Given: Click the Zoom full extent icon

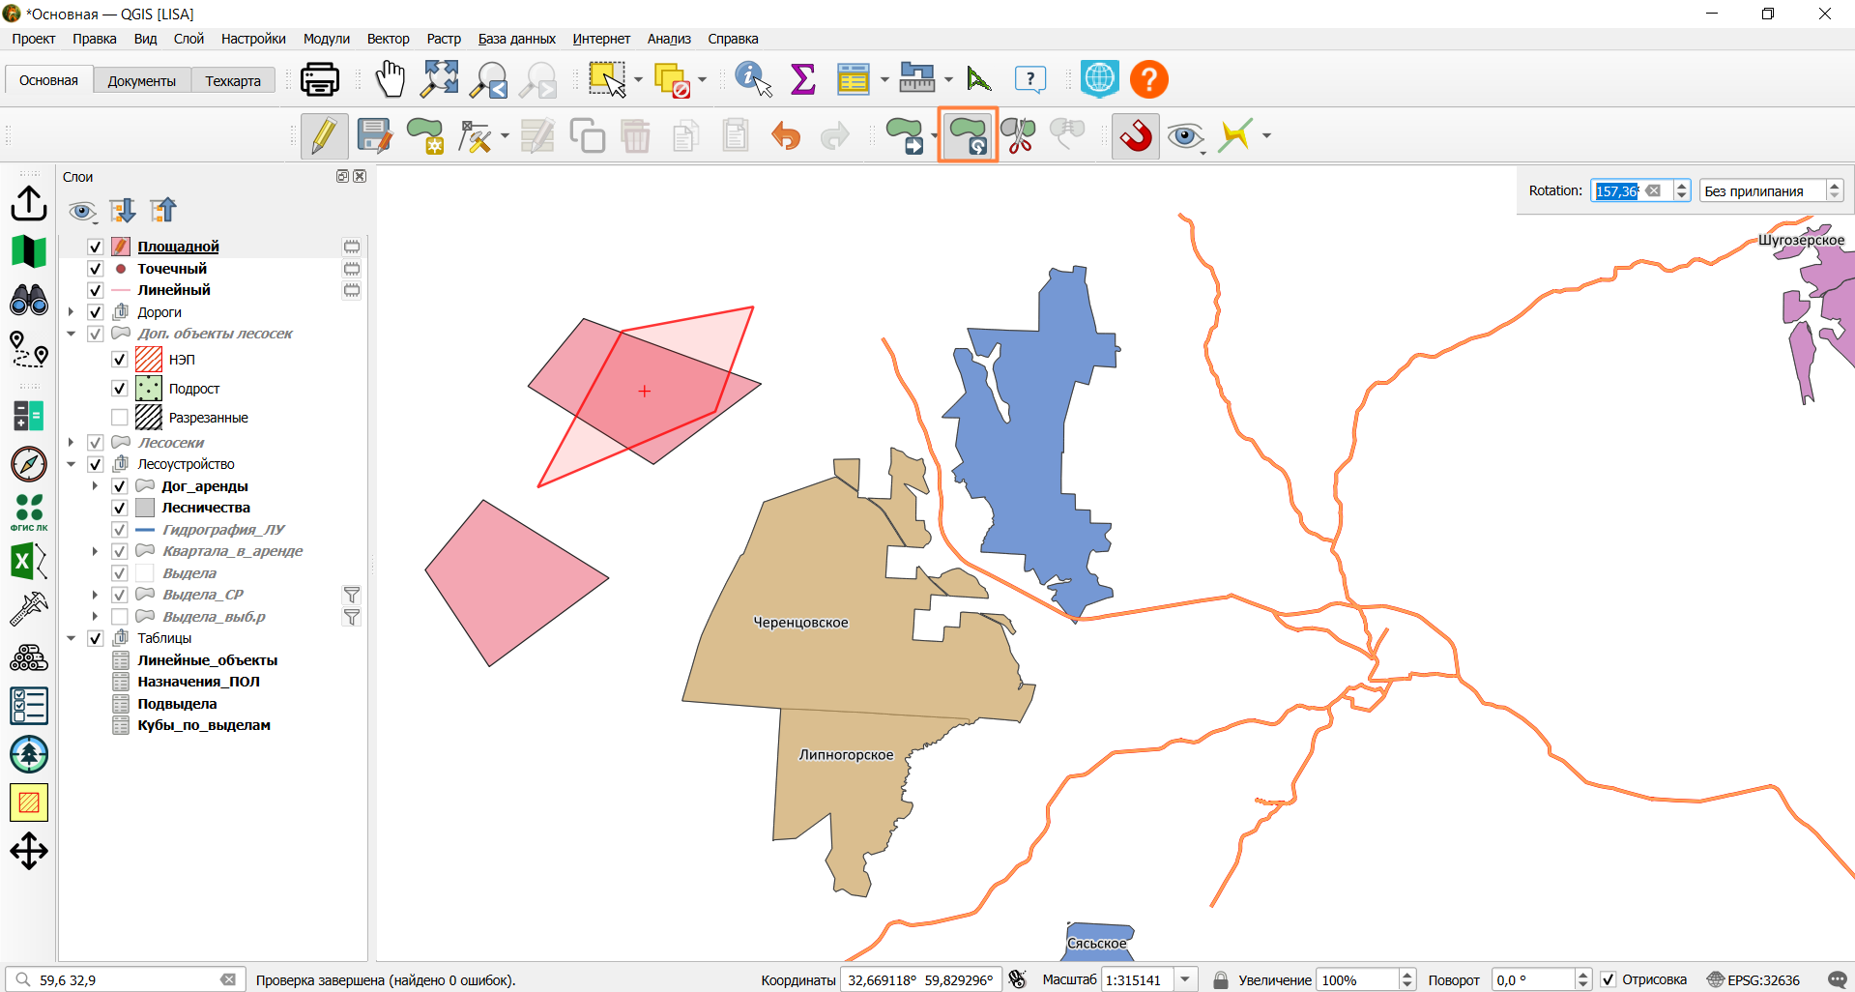Looking at the screenshot, I should point(440,79).
